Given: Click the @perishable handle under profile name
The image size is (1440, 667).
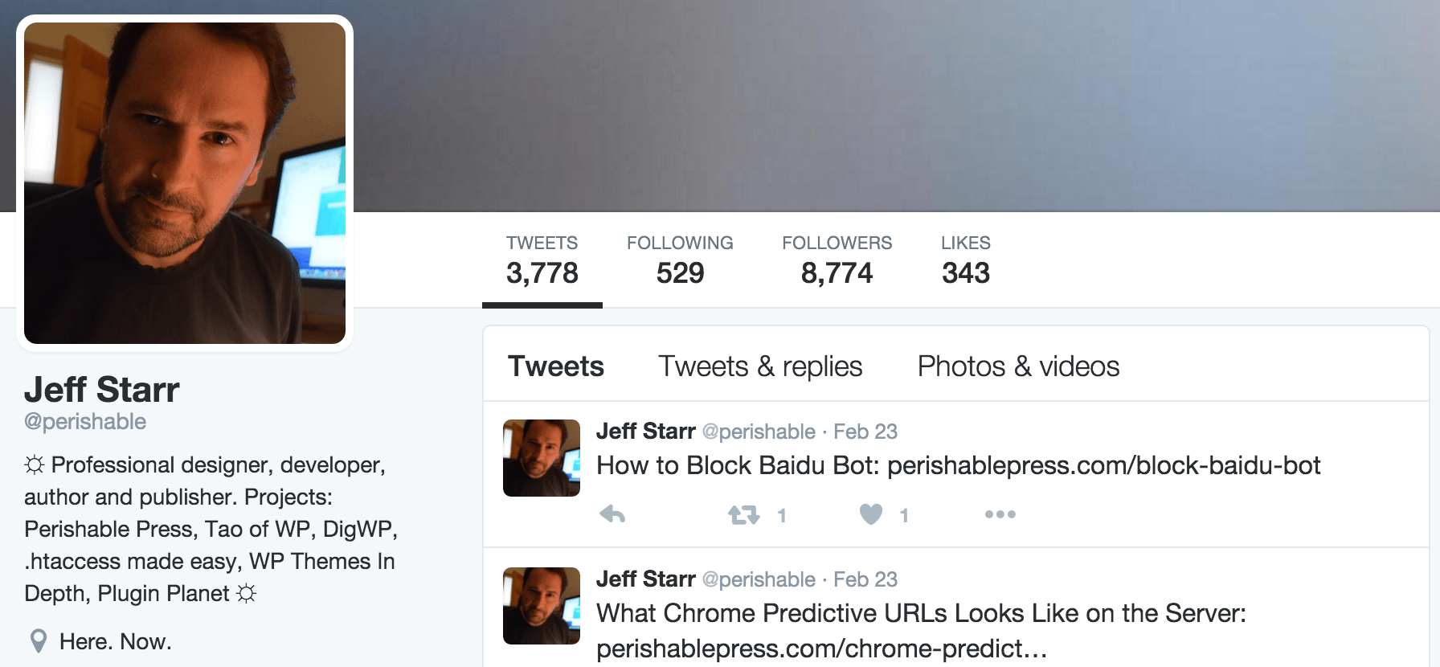Looking at the screenshot, I should [85, 422].
